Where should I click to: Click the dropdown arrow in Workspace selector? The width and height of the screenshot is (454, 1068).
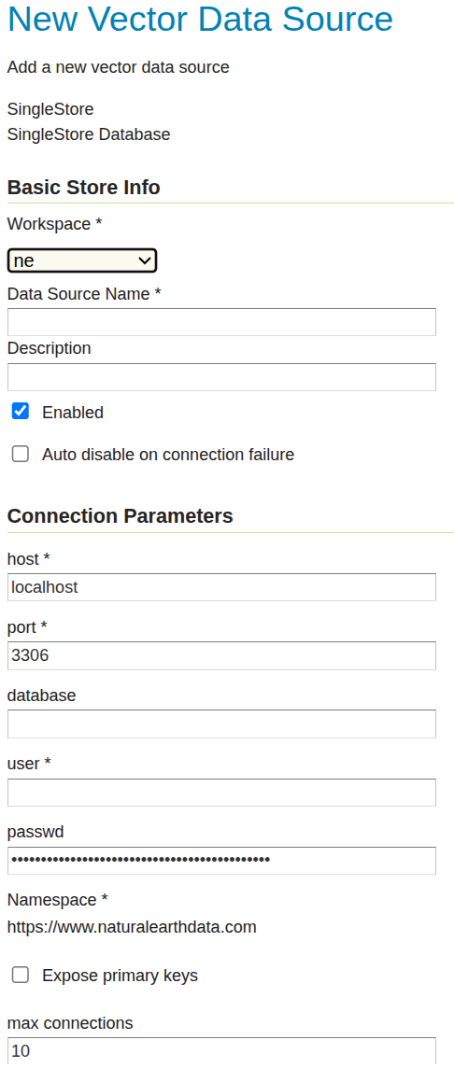[144, 260]
